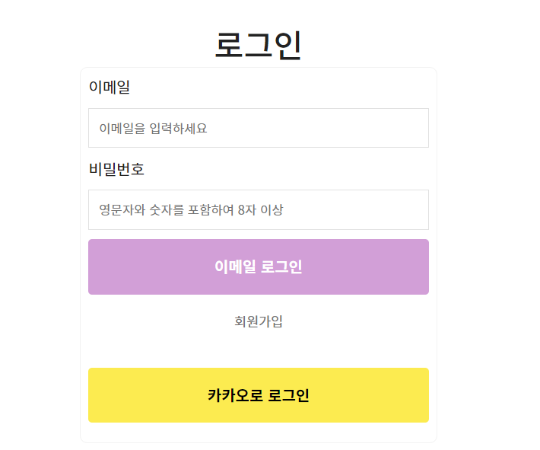Image resolution: width=540 pixels, height=450 pixels.
Task: Click the 이메일을 입력하세요 placeholder text
Action: click(x=153, y=128)
